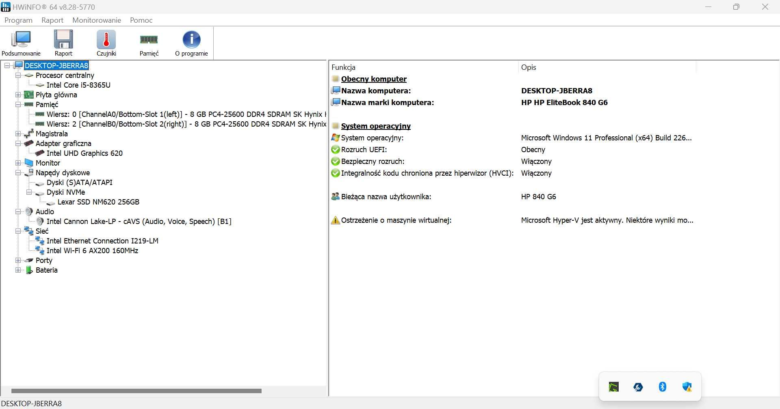
Task: Click the Obecny komputer section heading
Action: [x=374, y=79]
